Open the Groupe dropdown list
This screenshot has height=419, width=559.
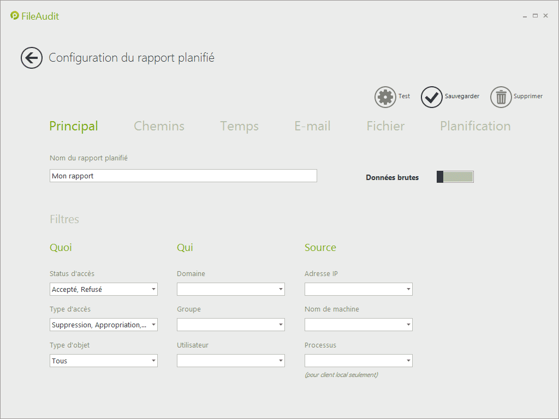pyautogui.click(x=230, y=325)
